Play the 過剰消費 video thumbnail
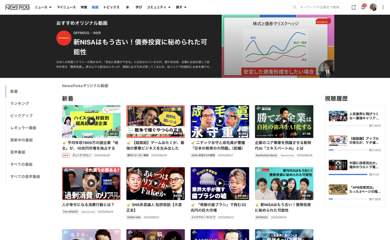Screen dimensions: 390x240 tap(91, 183)
